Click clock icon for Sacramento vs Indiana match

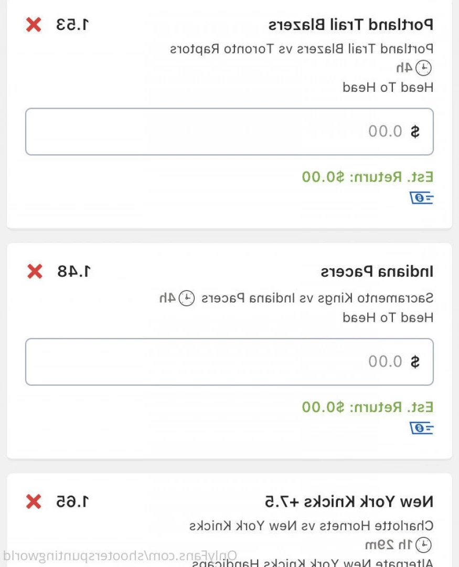coord(187,298)
